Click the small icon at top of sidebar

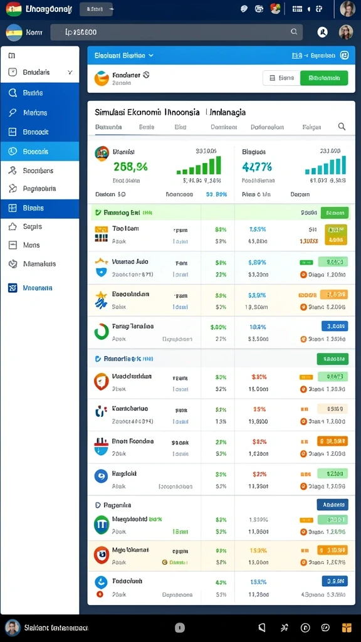(11, 55)
